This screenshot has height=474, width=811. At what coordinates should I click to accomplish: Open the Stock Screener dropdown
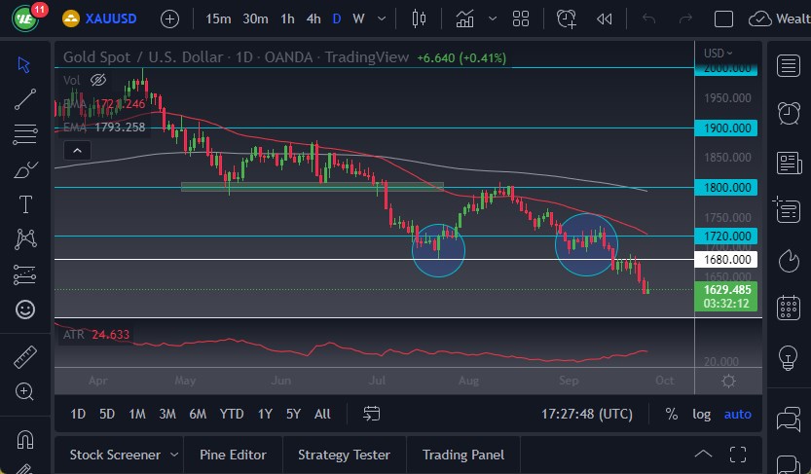pos(173,455)
